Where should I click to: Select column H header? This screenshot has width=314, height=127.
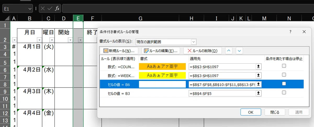[192, 18]
